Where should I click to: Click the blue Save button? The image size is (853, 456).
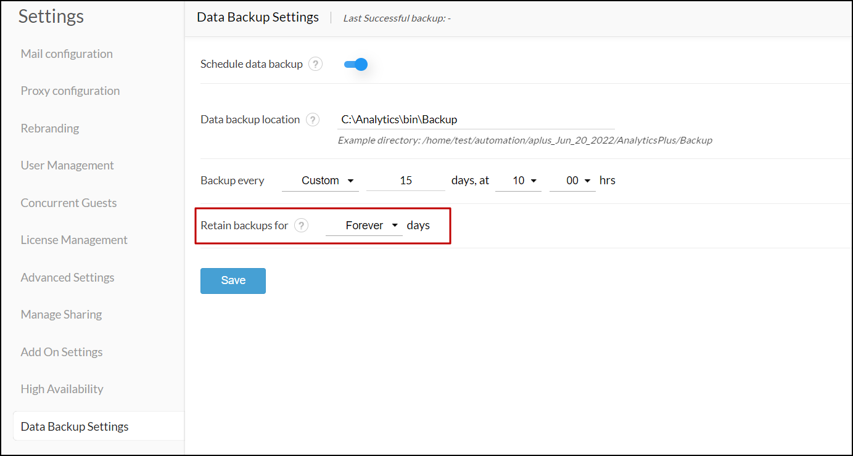pos(233,280)
